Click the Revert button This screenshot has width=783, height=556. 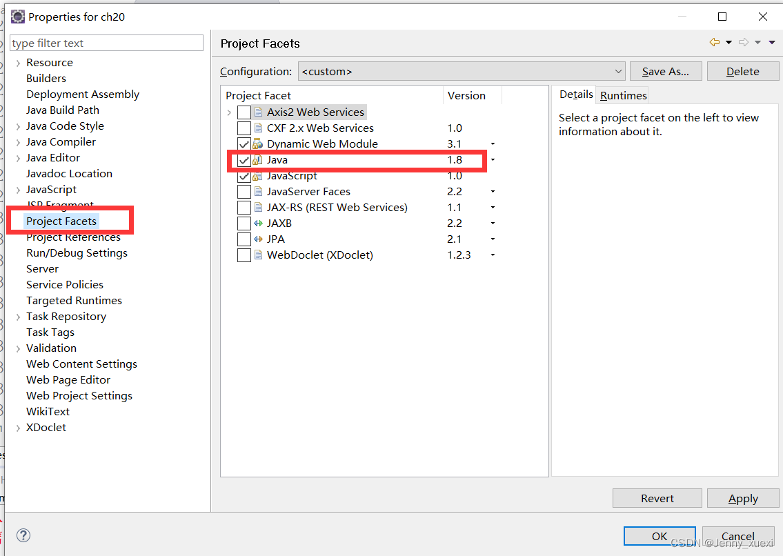click(x=657, y=498)
